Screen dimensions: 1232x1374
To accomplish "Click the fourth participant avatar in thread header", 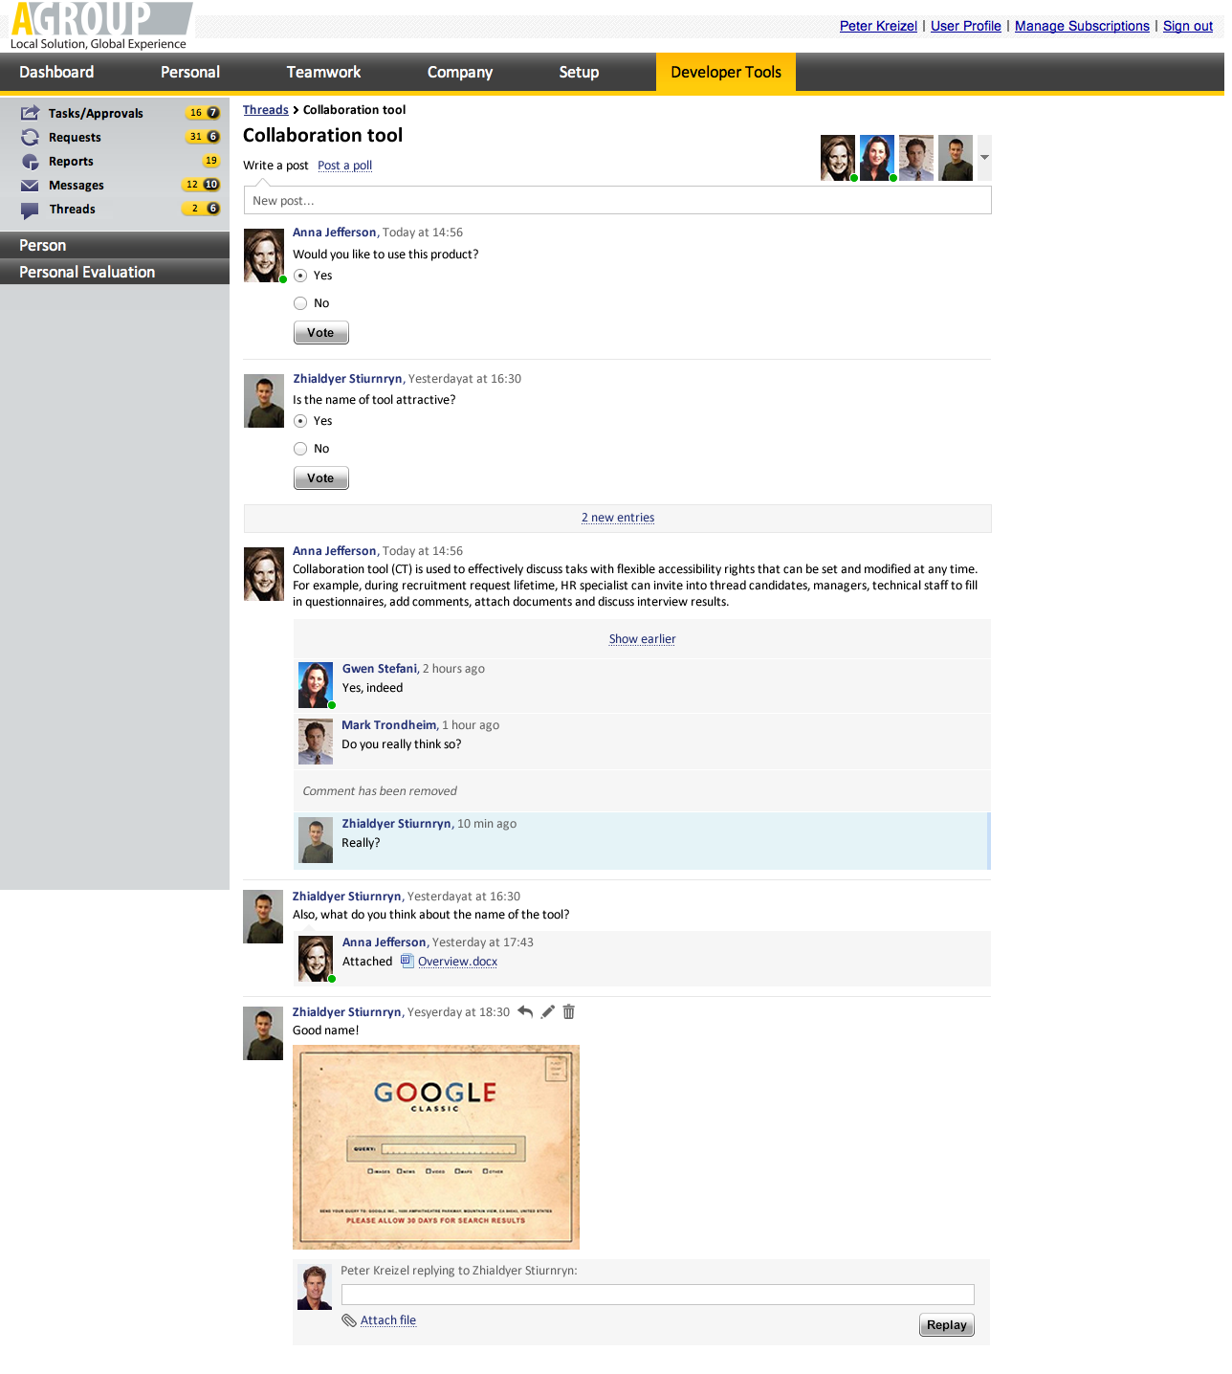I will (956, 158).
